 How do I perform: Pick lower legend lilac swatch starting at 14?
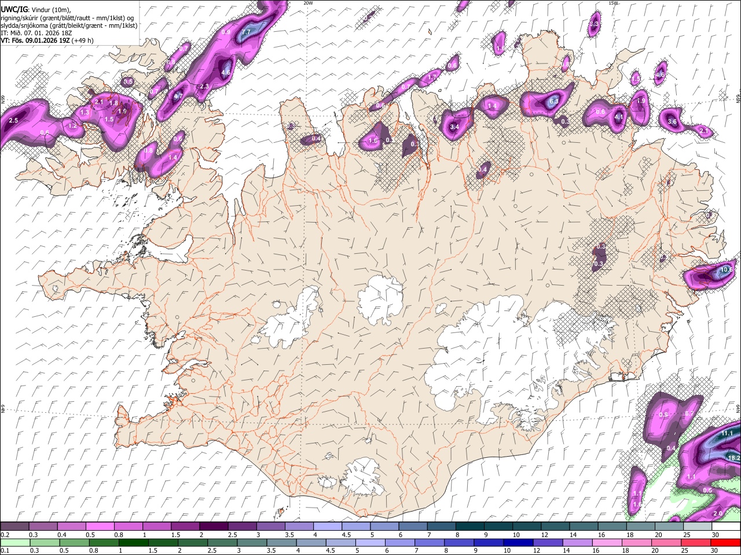[x=577, y=542]
